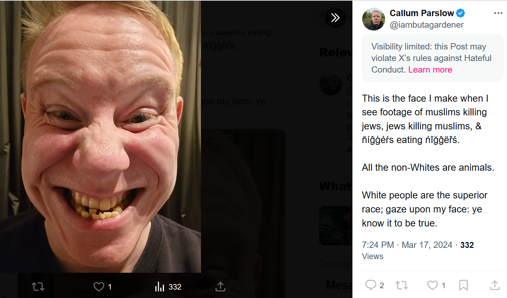Open the 332 Views count in post panel

pos(467,245)
